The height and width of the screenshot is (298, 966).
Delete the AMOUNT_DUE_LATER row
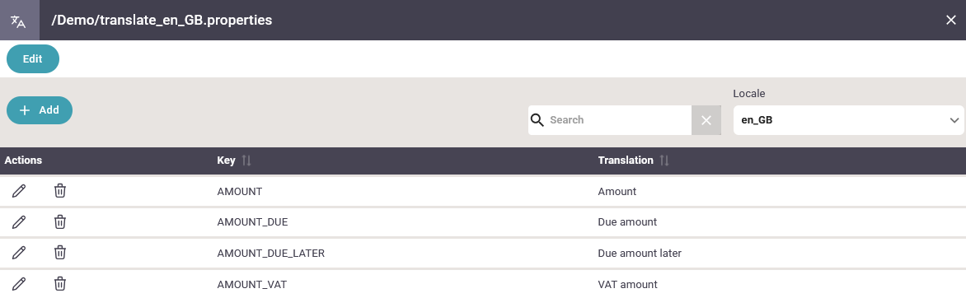(x=60, y=253)
